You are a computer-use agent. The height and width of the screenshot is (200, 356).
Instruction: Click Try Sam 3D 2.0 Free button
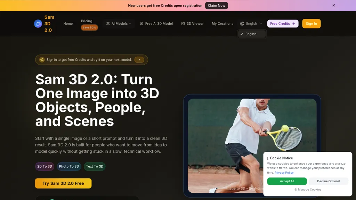point(63,183)
